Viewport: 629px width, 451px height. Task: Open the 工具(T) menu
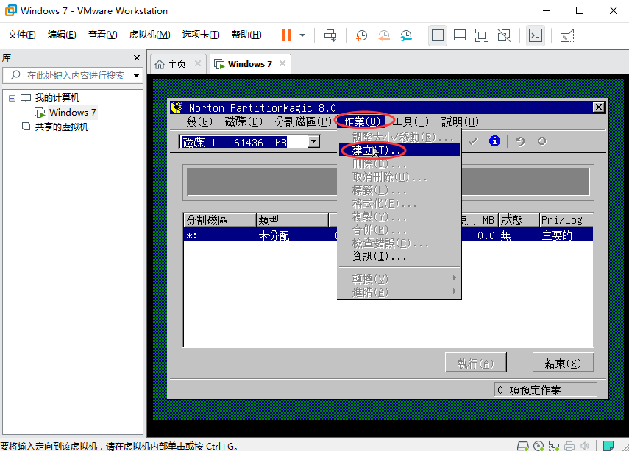(411, 121)
